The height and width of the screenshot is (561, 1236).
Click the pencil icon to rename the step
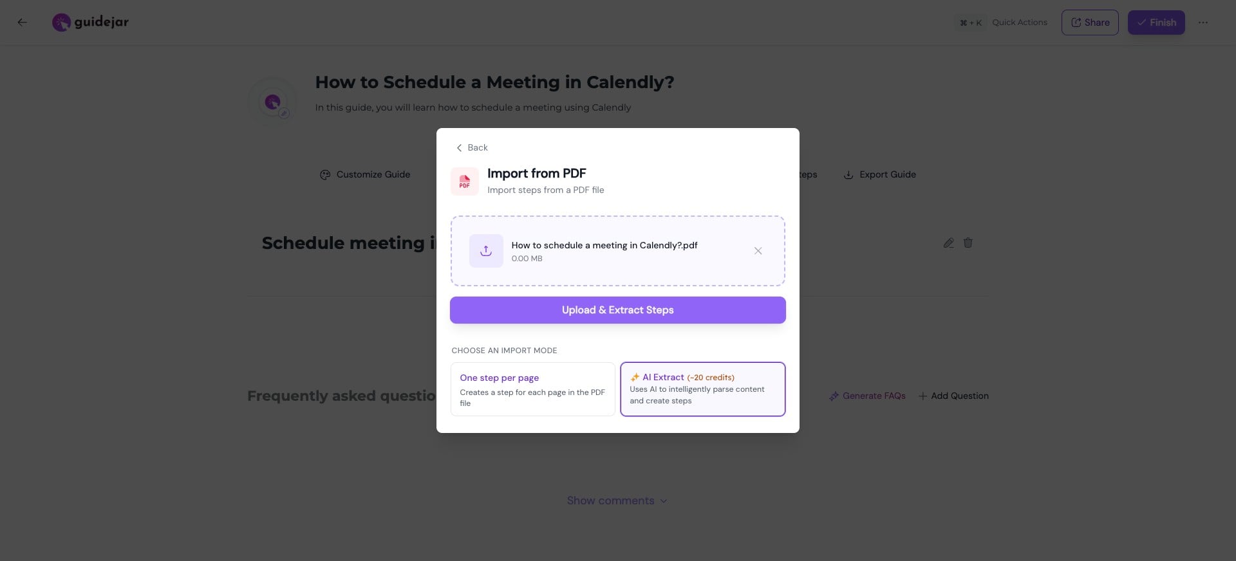[948, 243]
